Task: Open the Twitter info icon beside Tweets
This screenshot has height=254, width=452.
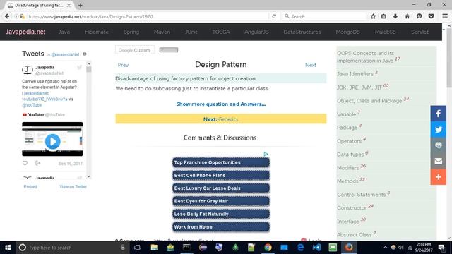Action: pos(85,54)
